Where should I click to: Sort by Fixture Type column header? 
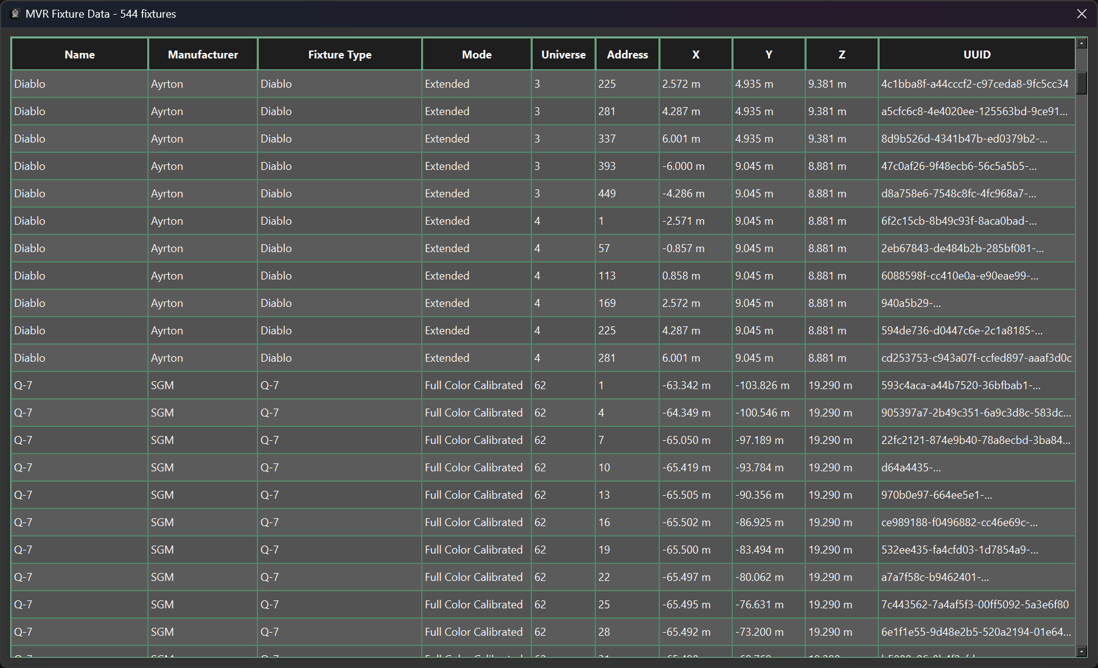(340, 54)
